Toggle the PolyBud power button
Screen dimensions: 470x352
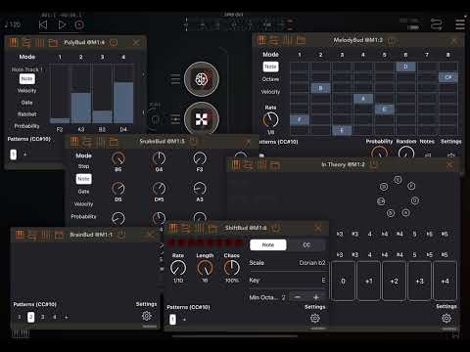114,42
